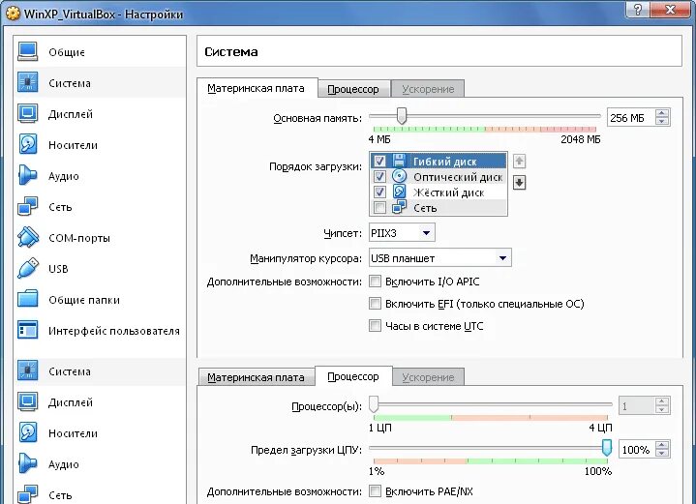Click the title bar help question mark
Screen dimensions: 696x504
[x=638, y=10]
